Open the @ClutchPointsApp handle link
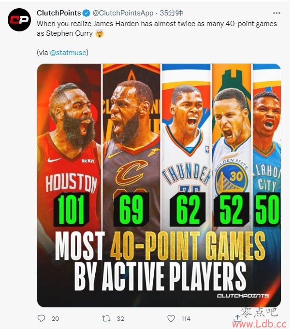The width and height of the screenshot is (291, 329). point(123,13)
